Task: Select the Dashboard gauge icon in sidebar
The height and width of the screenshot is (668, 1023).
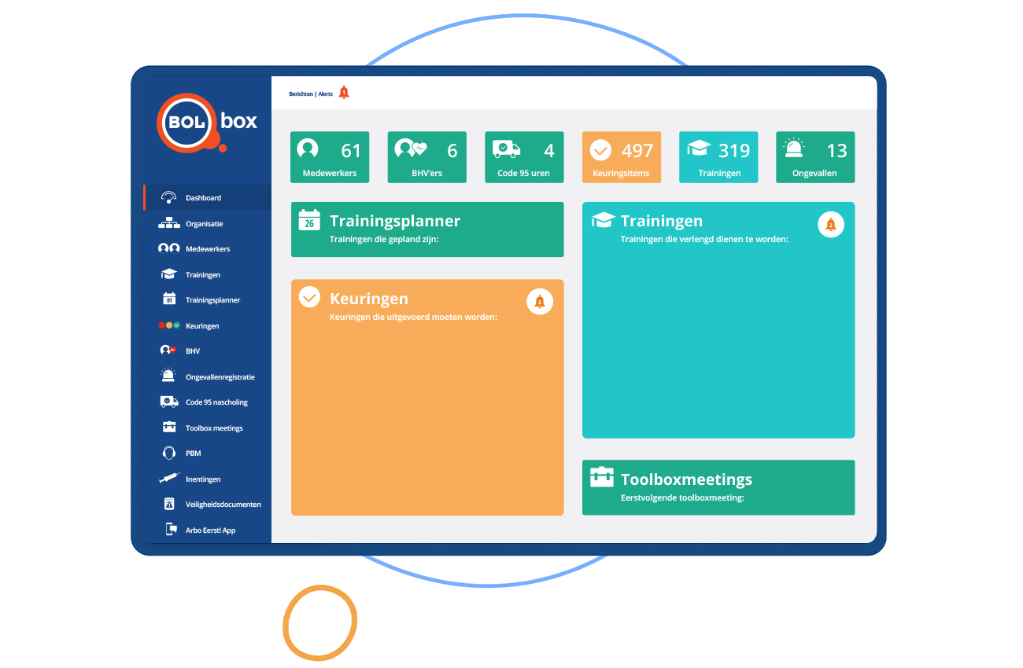Action: pyautogui.click(x=168, y=197)
